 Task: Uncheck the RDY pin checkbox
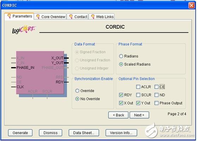click(121, 95)
